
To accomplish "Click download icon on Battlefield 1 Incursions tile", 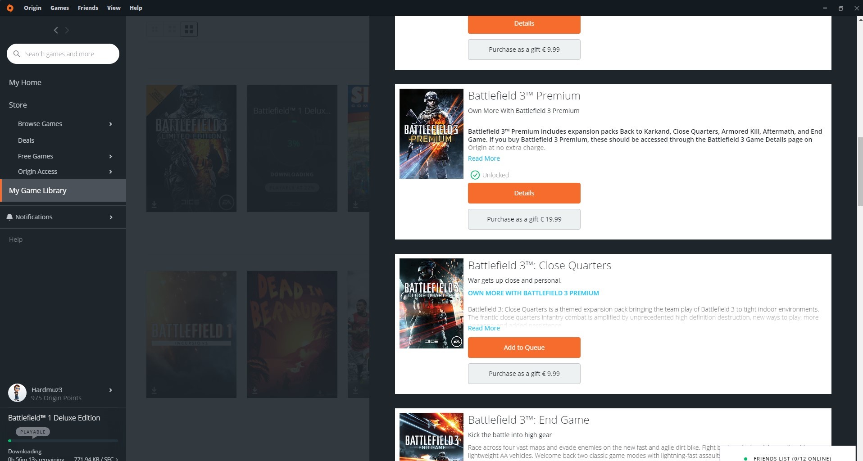I will pos(154,390).
